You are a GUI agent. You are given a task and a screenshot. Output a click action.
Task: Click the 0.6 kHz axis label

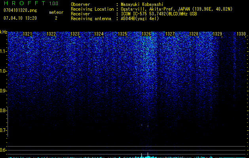tap(3, 150)
